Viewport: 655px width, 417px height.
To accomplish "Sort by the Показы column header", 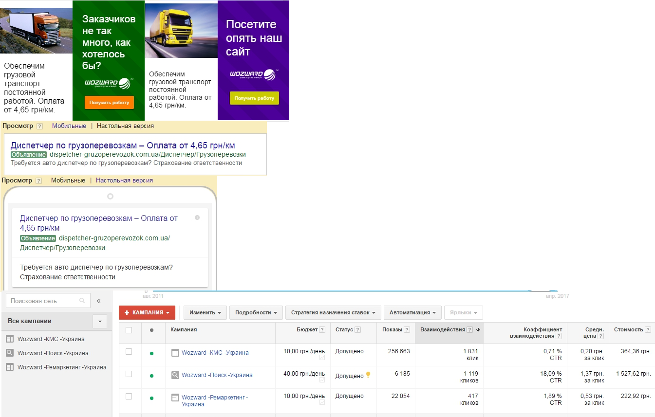I will 392,330.
